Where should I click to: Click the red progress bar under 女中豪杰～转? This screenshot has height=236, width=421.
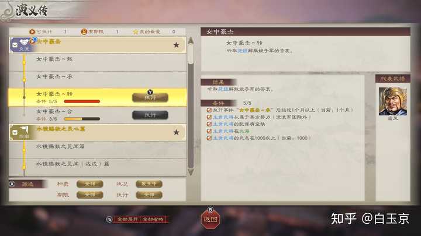click(x=82, y=101)
